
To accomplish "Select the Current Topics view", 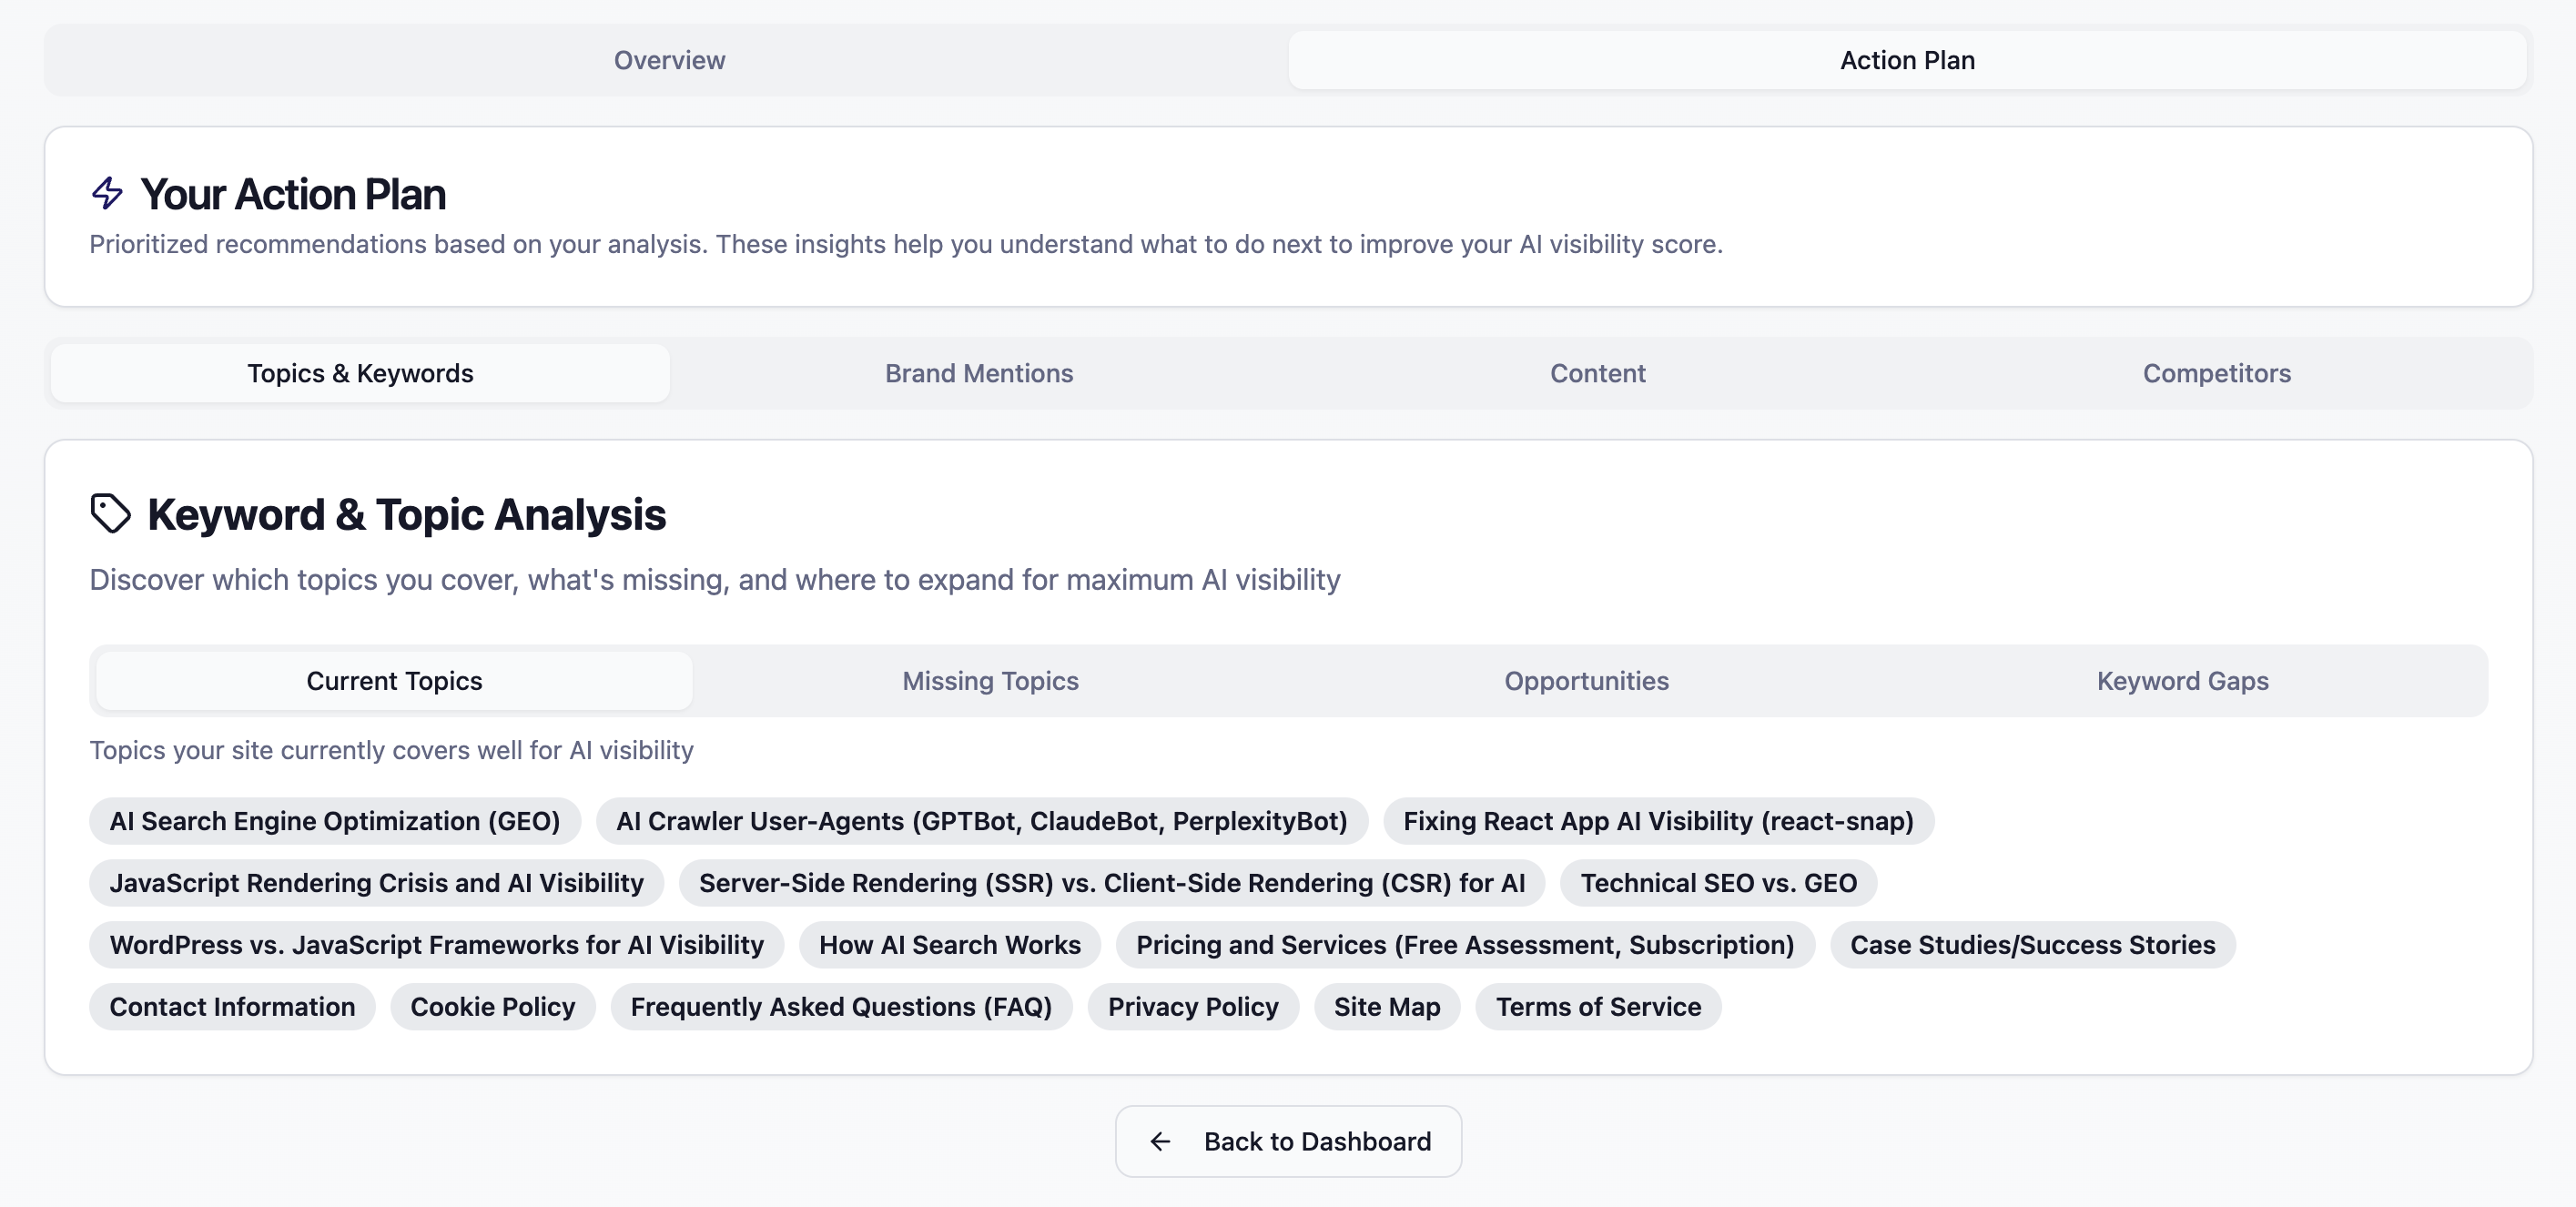I will pos(394,680).
